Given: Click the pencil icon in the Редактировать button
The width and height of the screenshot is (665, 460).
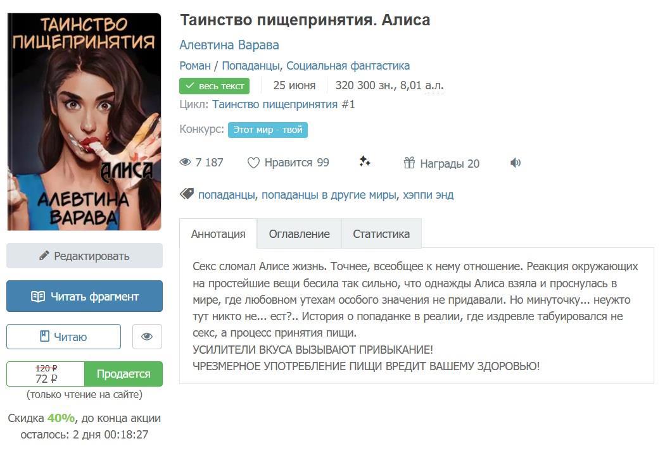Looking at the screenshot, I should (x=44, y=256).
